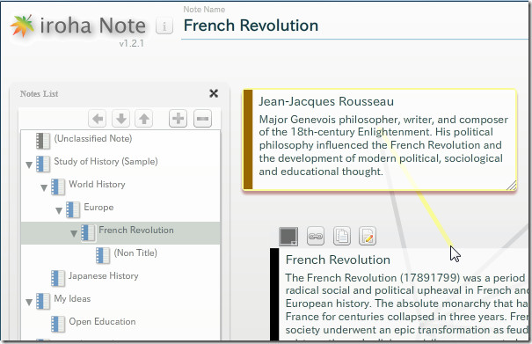Add a new note with plus button
532x344 pixels.
pyautogui.click(x=179, y=119)
